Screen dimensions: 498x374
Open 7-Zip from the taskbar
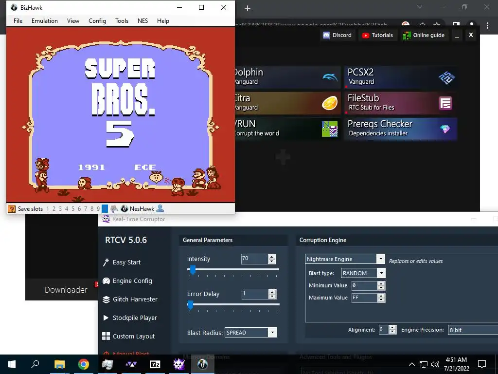click(155, 364)
